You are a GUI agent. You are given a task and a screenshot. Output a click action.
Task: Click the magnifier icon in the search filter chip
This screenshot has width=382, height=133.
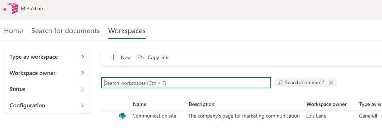(280, 82)
